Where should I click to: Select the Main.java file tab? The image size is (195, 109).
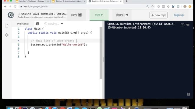pos(23,24)
